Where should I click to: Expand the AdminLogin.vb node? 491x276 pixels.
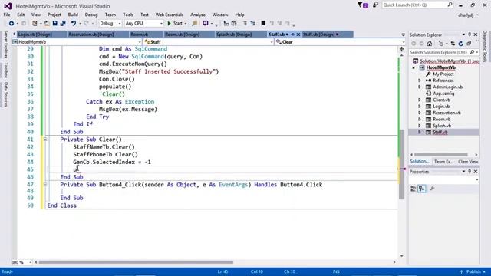pos(420,87)
